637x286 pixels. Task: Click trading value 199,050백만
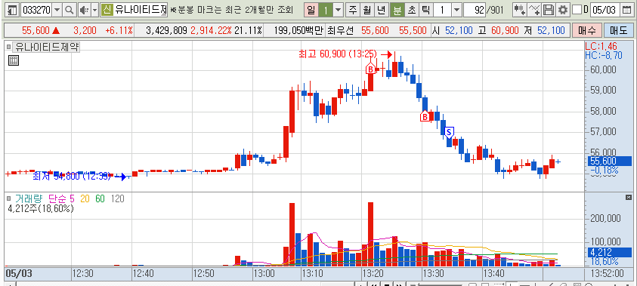point(298,30)
